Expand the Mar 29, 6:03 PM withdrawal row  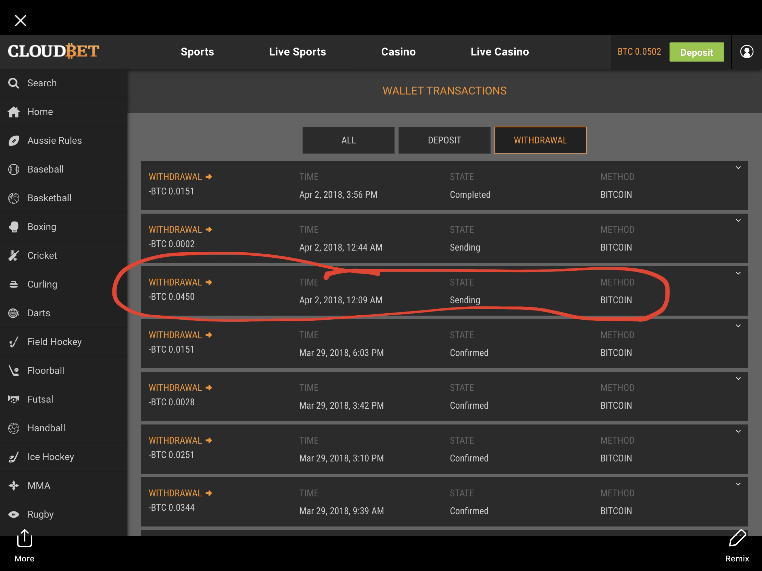click(738, 326)
